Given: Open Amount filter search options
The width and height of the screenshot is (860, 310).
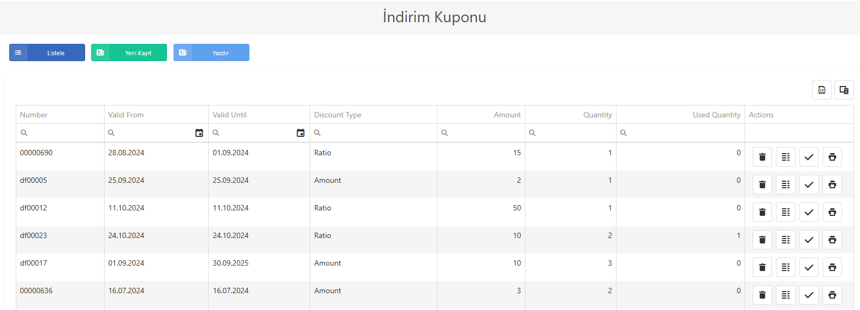Looking at the screenshot, I should tap(445, 133).
